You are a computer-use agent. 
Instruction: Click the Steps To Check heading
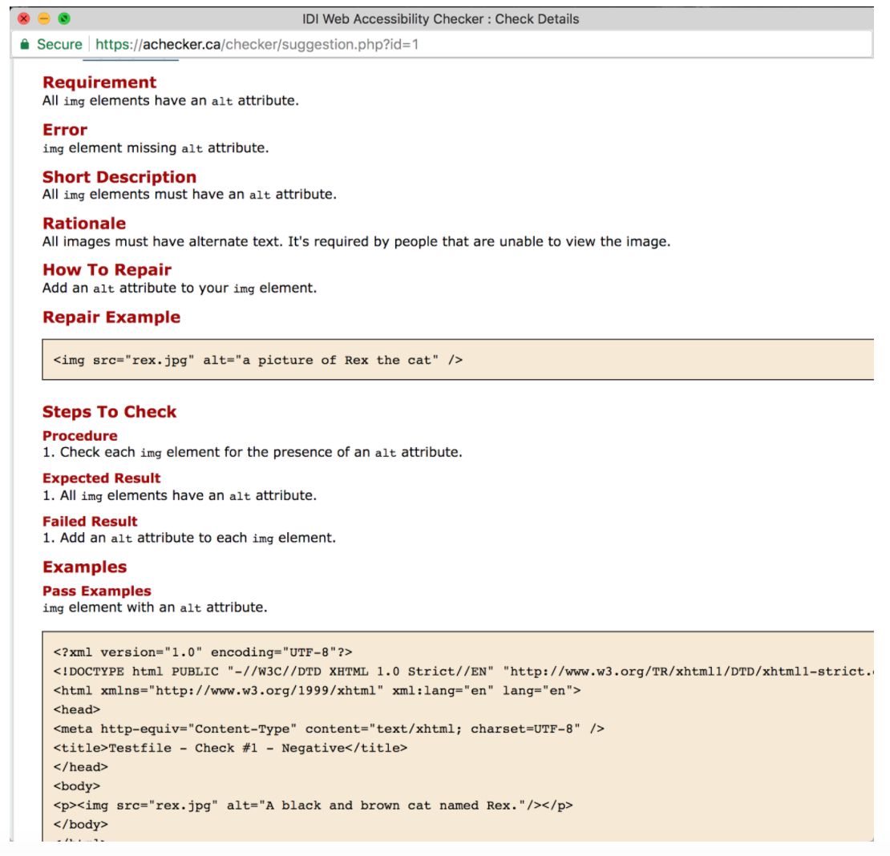coord(109,412)
